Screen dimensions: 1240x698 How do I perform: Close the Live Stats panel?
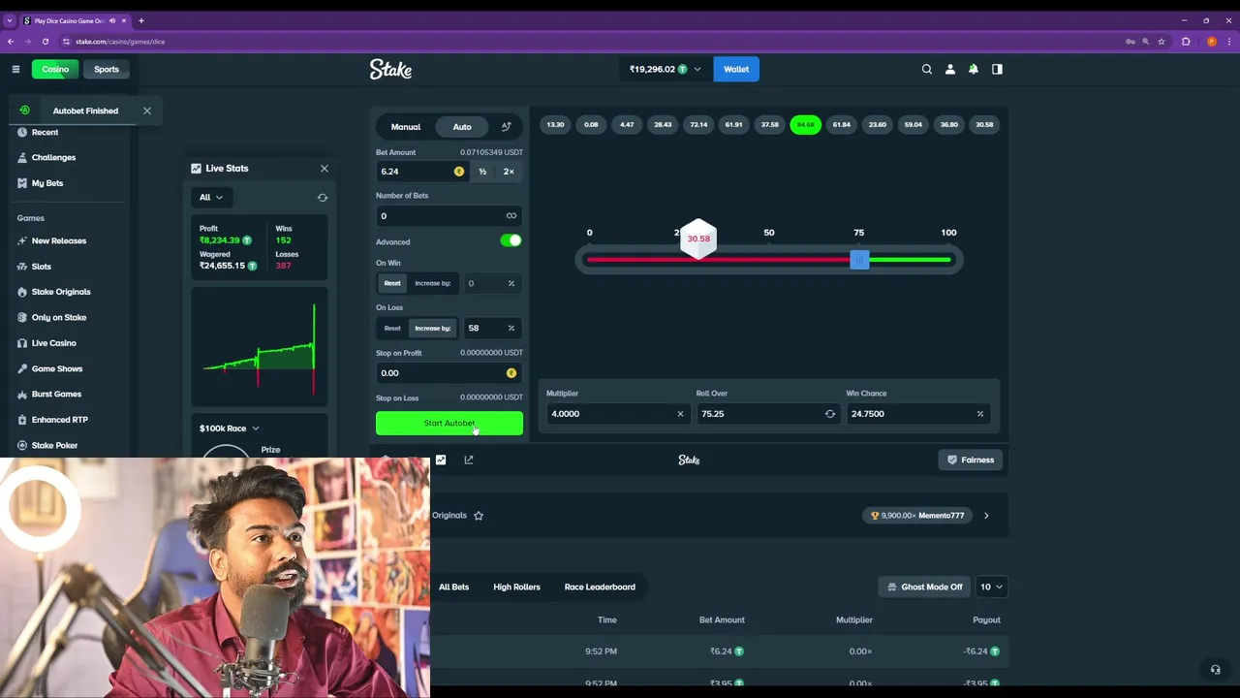click(325, 169)
